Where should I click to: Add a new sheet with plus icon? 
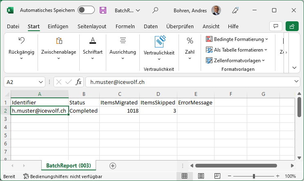113,166
